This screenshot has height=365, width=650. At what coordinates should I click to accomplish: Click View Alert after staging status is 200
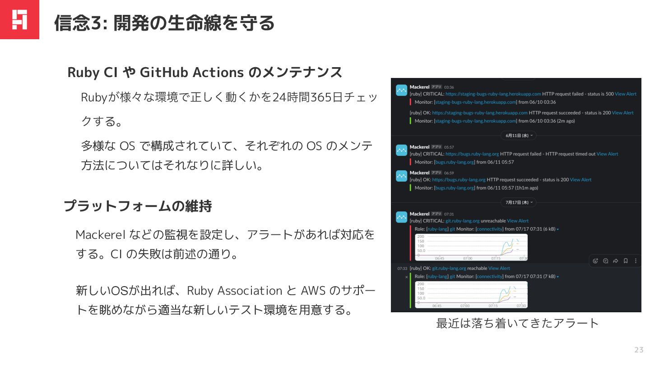click(x=622, y=113)
